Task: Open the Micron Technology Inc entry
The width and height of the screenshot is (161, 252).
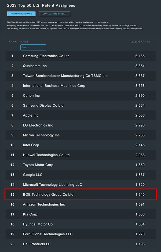Action: pyautogui.click(x=41, y=135)
